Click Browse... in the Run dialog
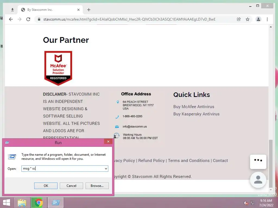278x208 pixels. point(97,186)
